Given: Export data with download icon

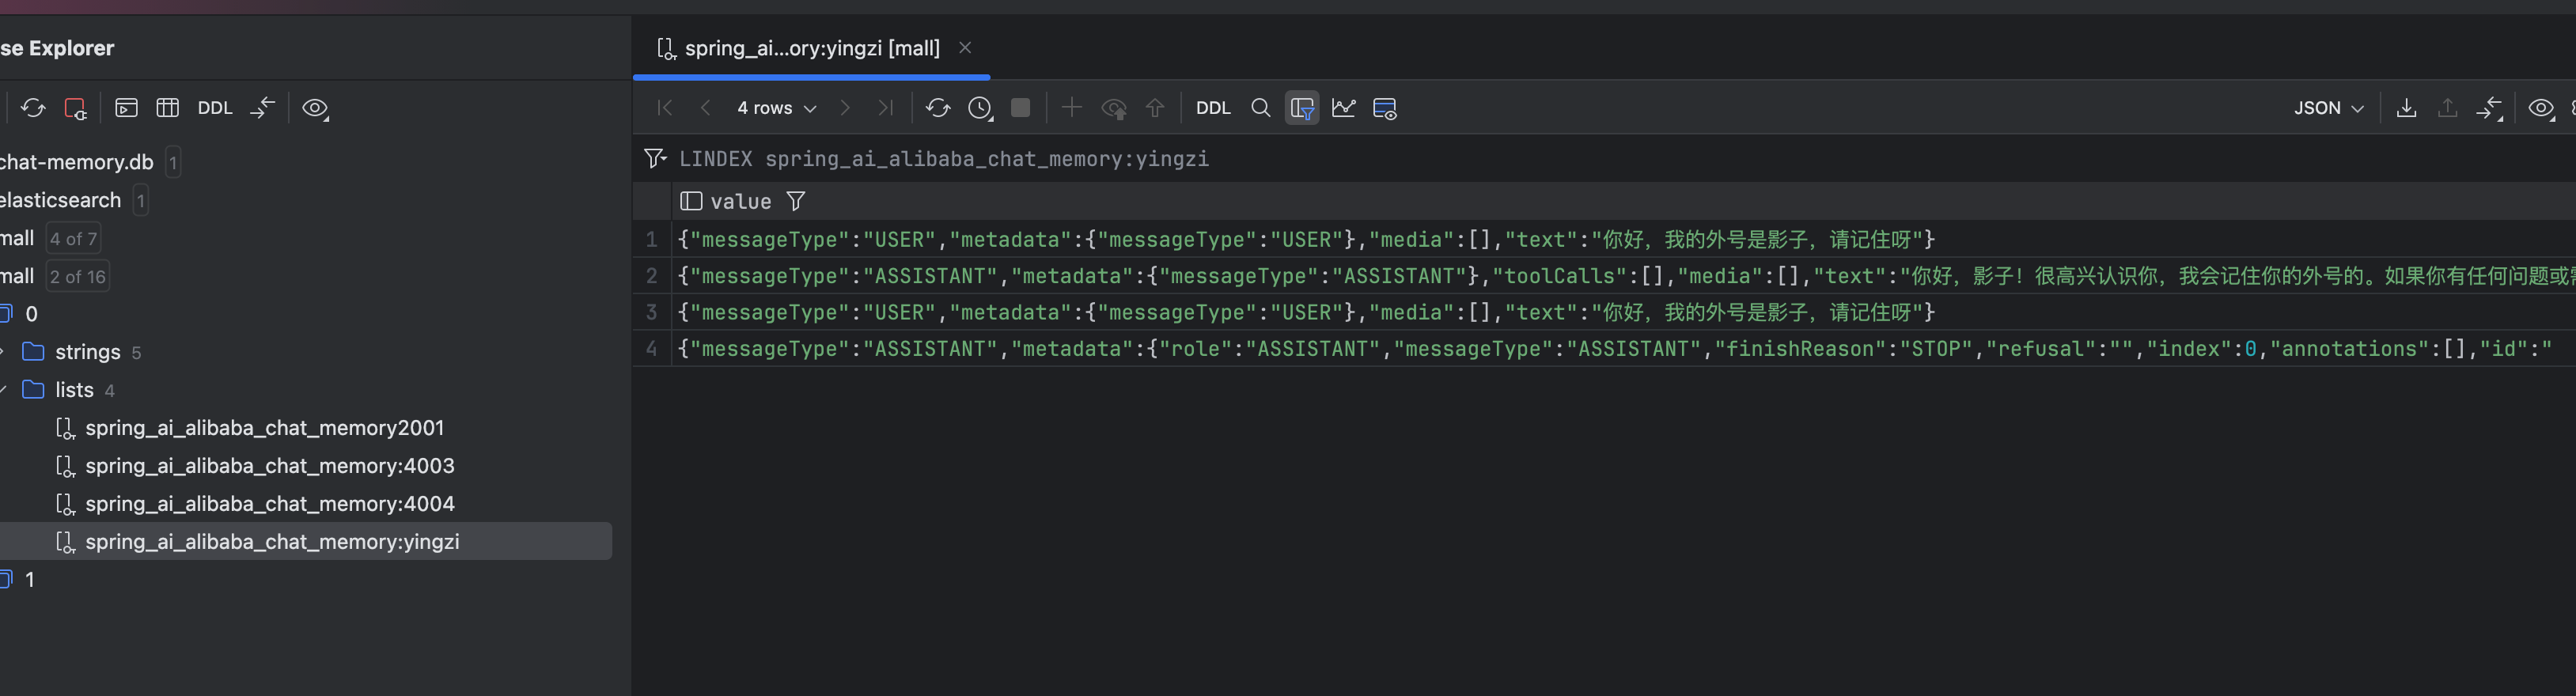Looking at the screenshot, I should click(x=2407, y=108).
